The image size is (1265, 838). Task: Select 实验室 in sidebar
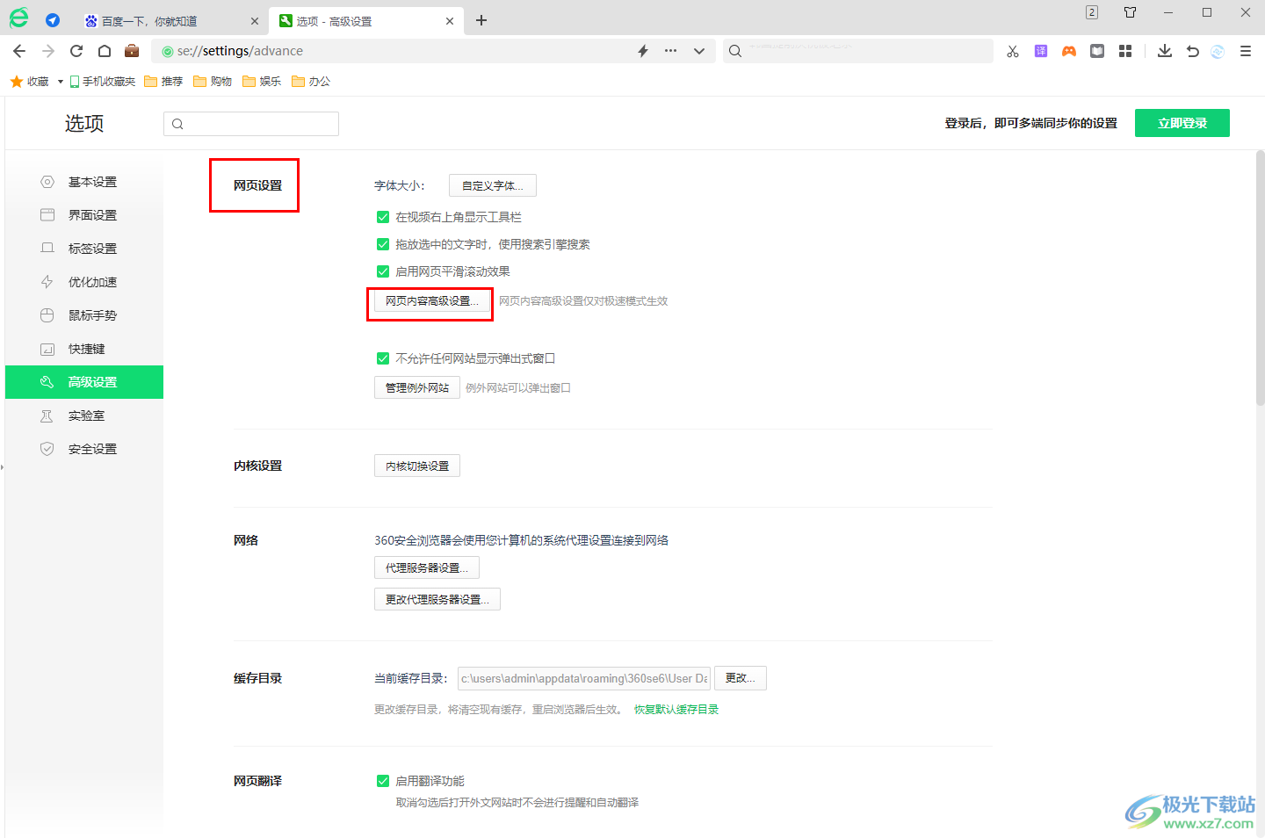pos(84,415)
